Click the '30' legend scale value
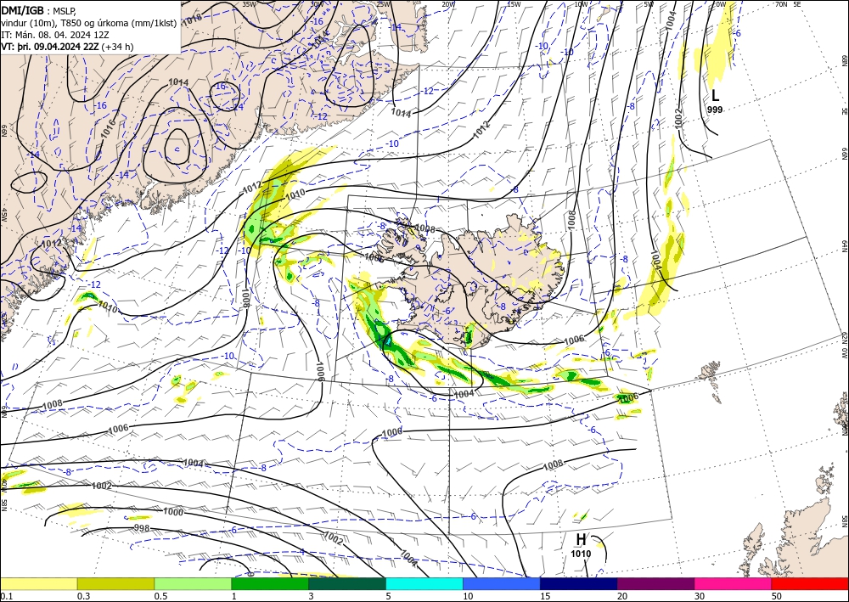The height and width of the screenshot is (602, 849). coord(700,596)
